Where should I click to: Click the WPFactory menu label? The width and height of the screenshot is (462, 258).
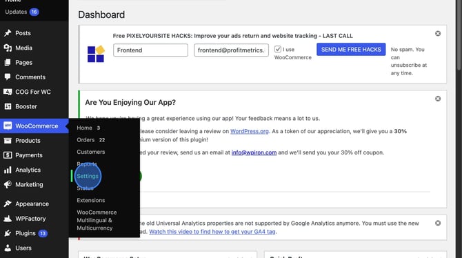[30, 219]
